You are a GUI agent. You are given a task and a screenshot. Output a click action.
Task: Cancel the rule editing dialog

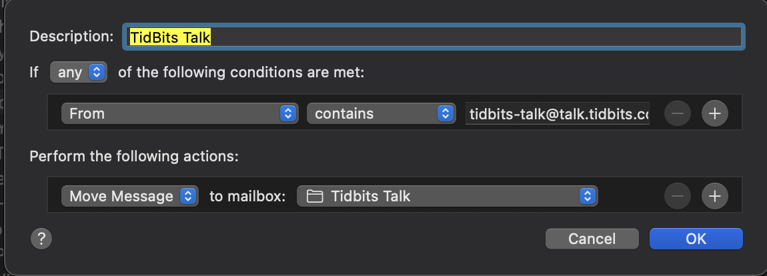(592, 239)
